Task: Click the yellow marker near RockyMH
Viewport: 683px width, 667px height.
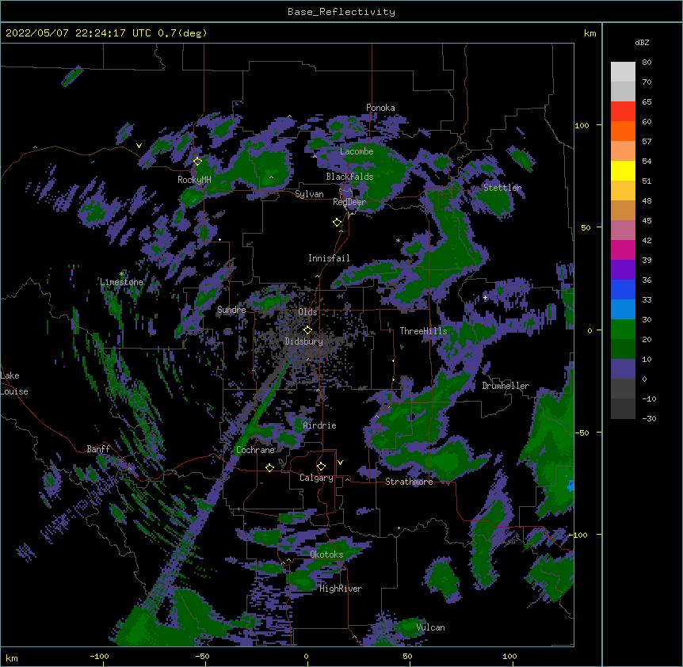Action: 197,161
